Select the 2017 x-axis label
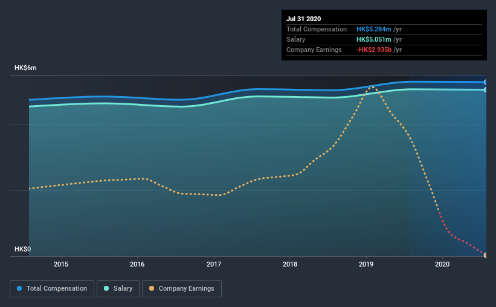This screenshot has width=496, height=307. (214, 264)
